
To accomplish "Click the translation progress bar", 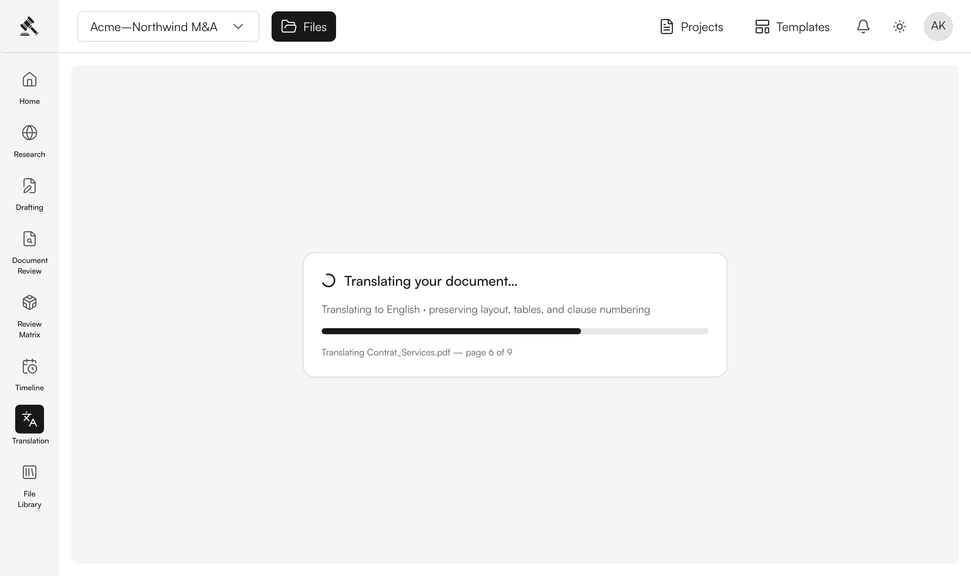I will pos(515,331).
